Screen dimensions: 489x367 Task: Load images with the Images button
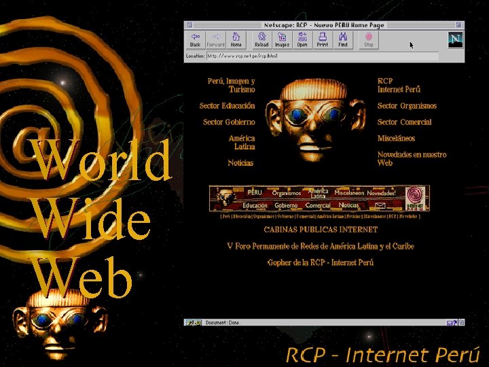click(x=283, y=40)
